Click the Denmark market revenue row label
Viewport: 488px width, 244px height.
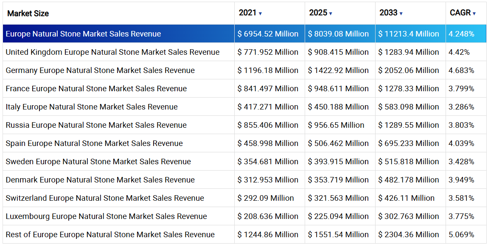point(100,180)
